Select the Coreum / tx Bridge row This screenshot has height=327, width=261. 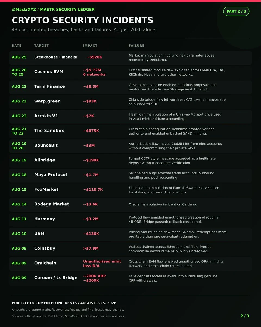click(130, 279)
